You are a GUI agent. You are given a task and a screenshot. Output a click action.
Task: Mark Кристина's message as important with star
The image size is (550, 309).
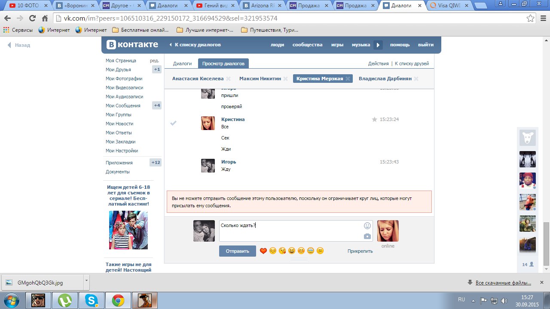point(374,119)
